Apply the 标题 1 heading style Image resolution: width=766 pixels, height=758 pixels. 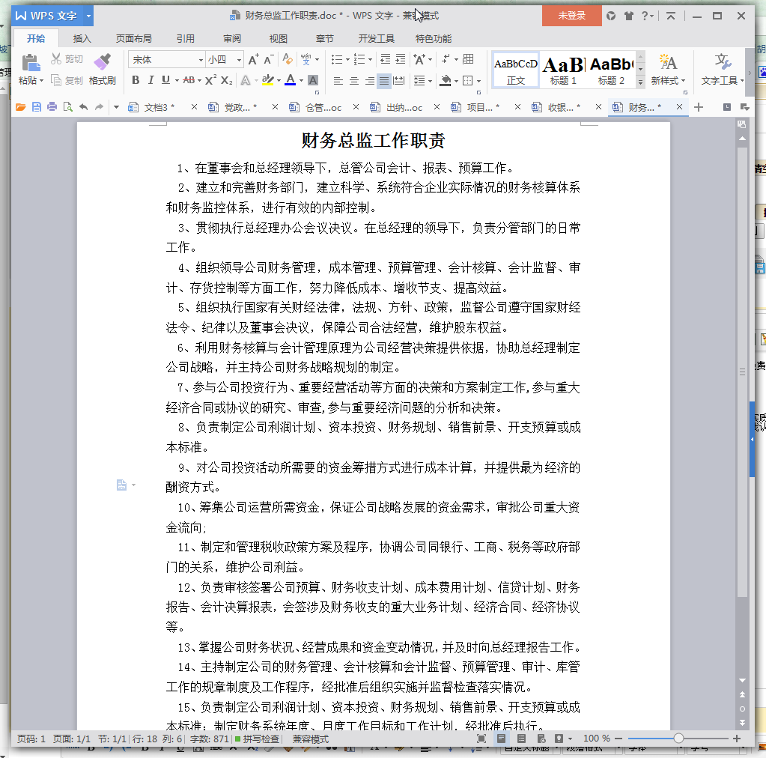pos(563,69)
